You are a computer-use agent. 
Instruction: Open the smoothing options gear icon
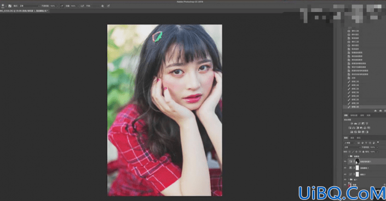coord(102,6)
